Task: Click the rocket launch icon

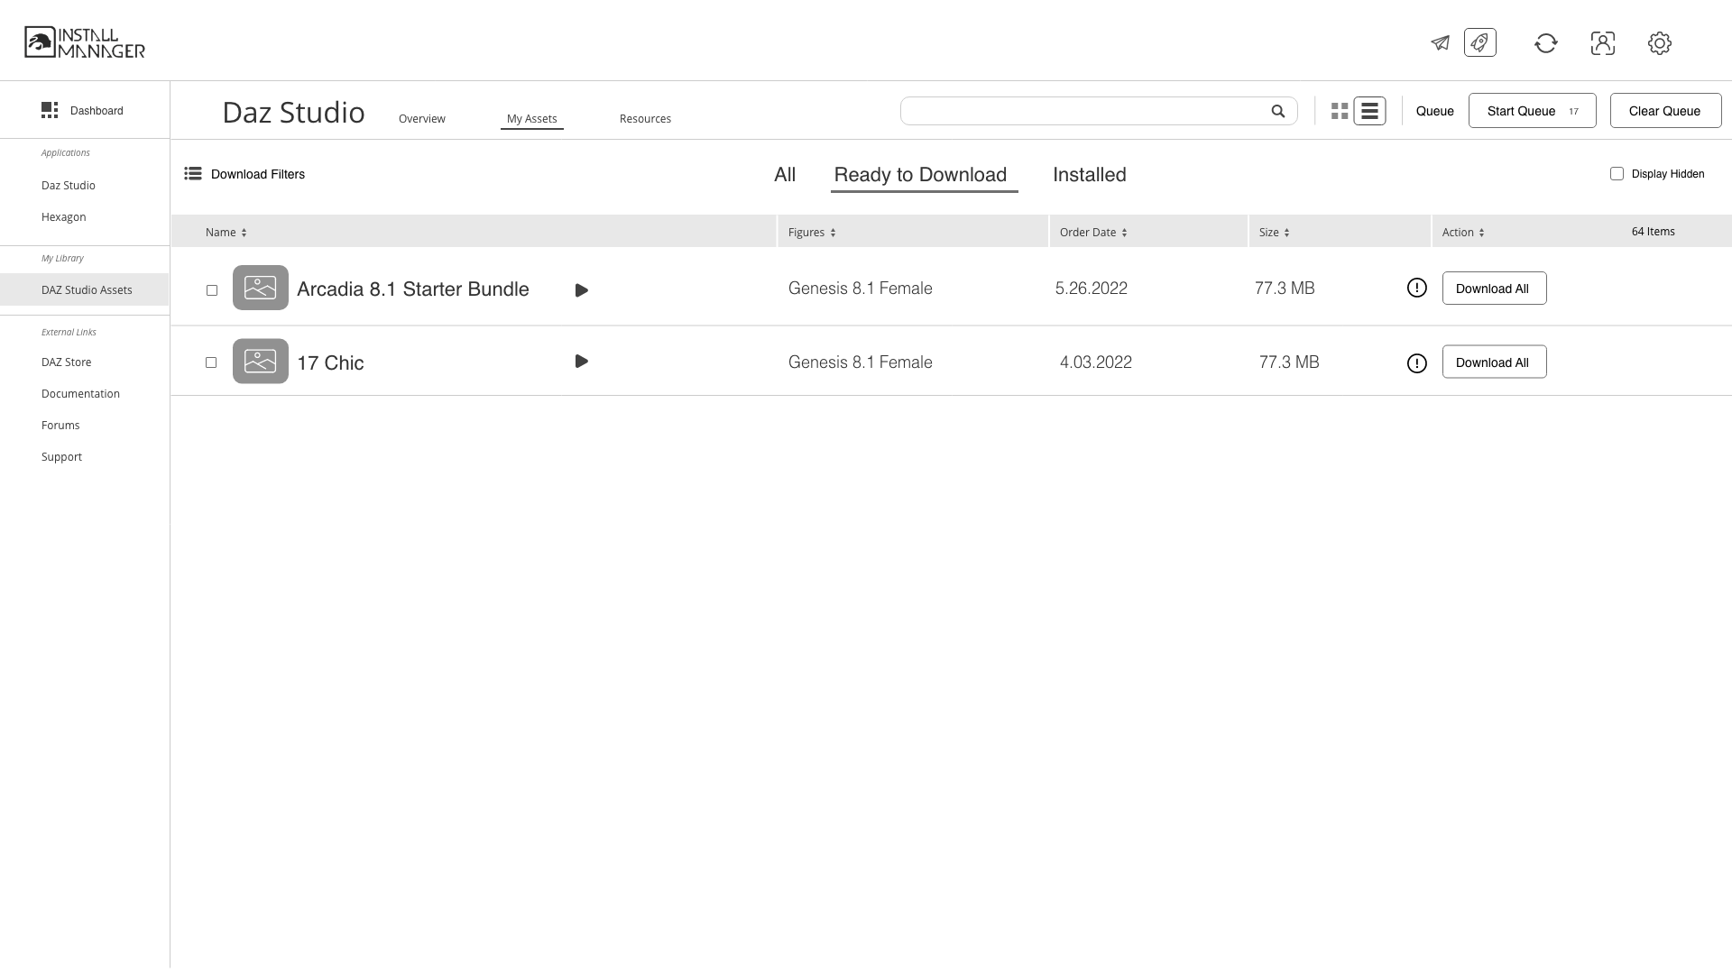Action: pos(1480,42)
